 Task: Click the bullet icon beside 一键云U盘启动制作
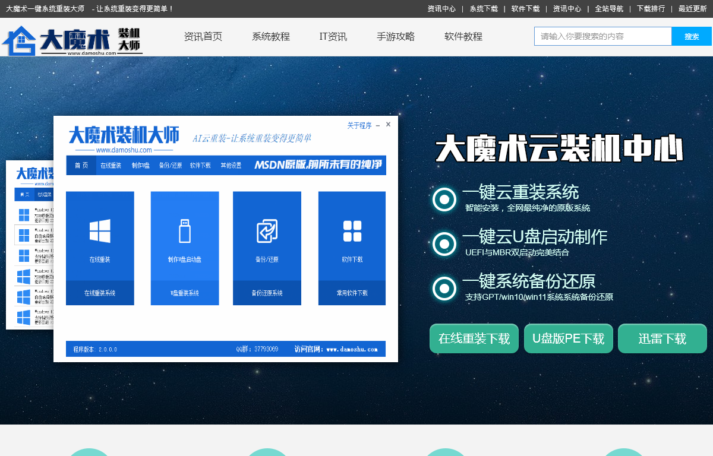(444, 244)
